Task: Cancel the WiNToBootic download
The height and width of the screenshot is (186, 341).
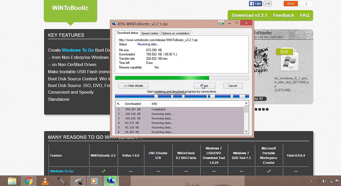Action: click(x=232, y=86)
